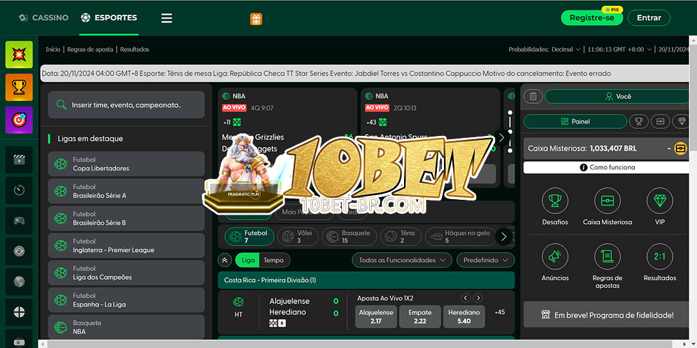Click the yellow Caixa Misteriosa chest badge

point(680,149)
